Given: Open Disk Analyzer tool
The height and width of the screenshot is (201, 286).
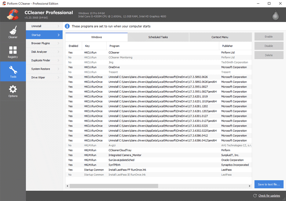Looking at the screenshot, I should [x=44, y=52].
